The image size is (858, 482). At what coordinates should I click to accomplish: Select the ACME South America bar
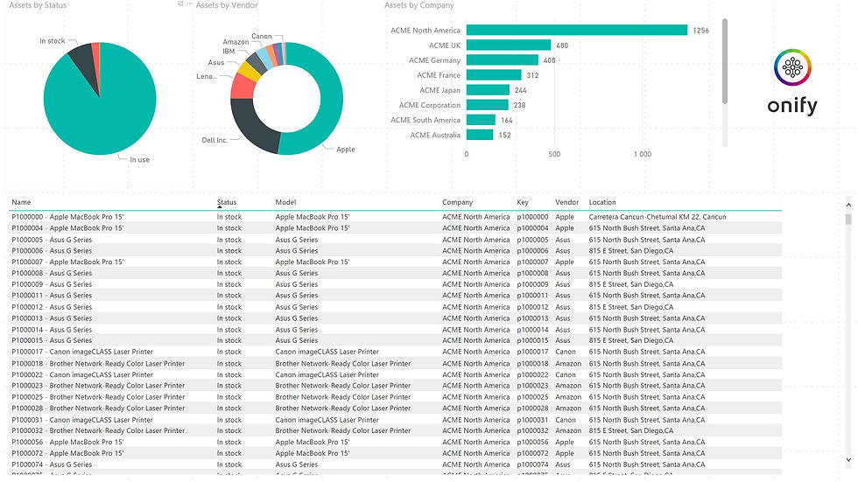pyautogui.click(x=481, y=120)
